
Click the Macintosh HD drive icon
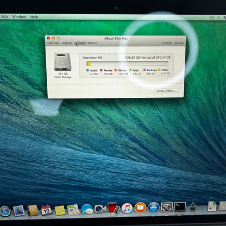(62, 62)
